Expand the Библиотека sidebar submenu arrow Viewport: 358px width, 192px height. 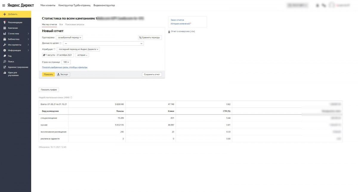click(x=28, y=39)
